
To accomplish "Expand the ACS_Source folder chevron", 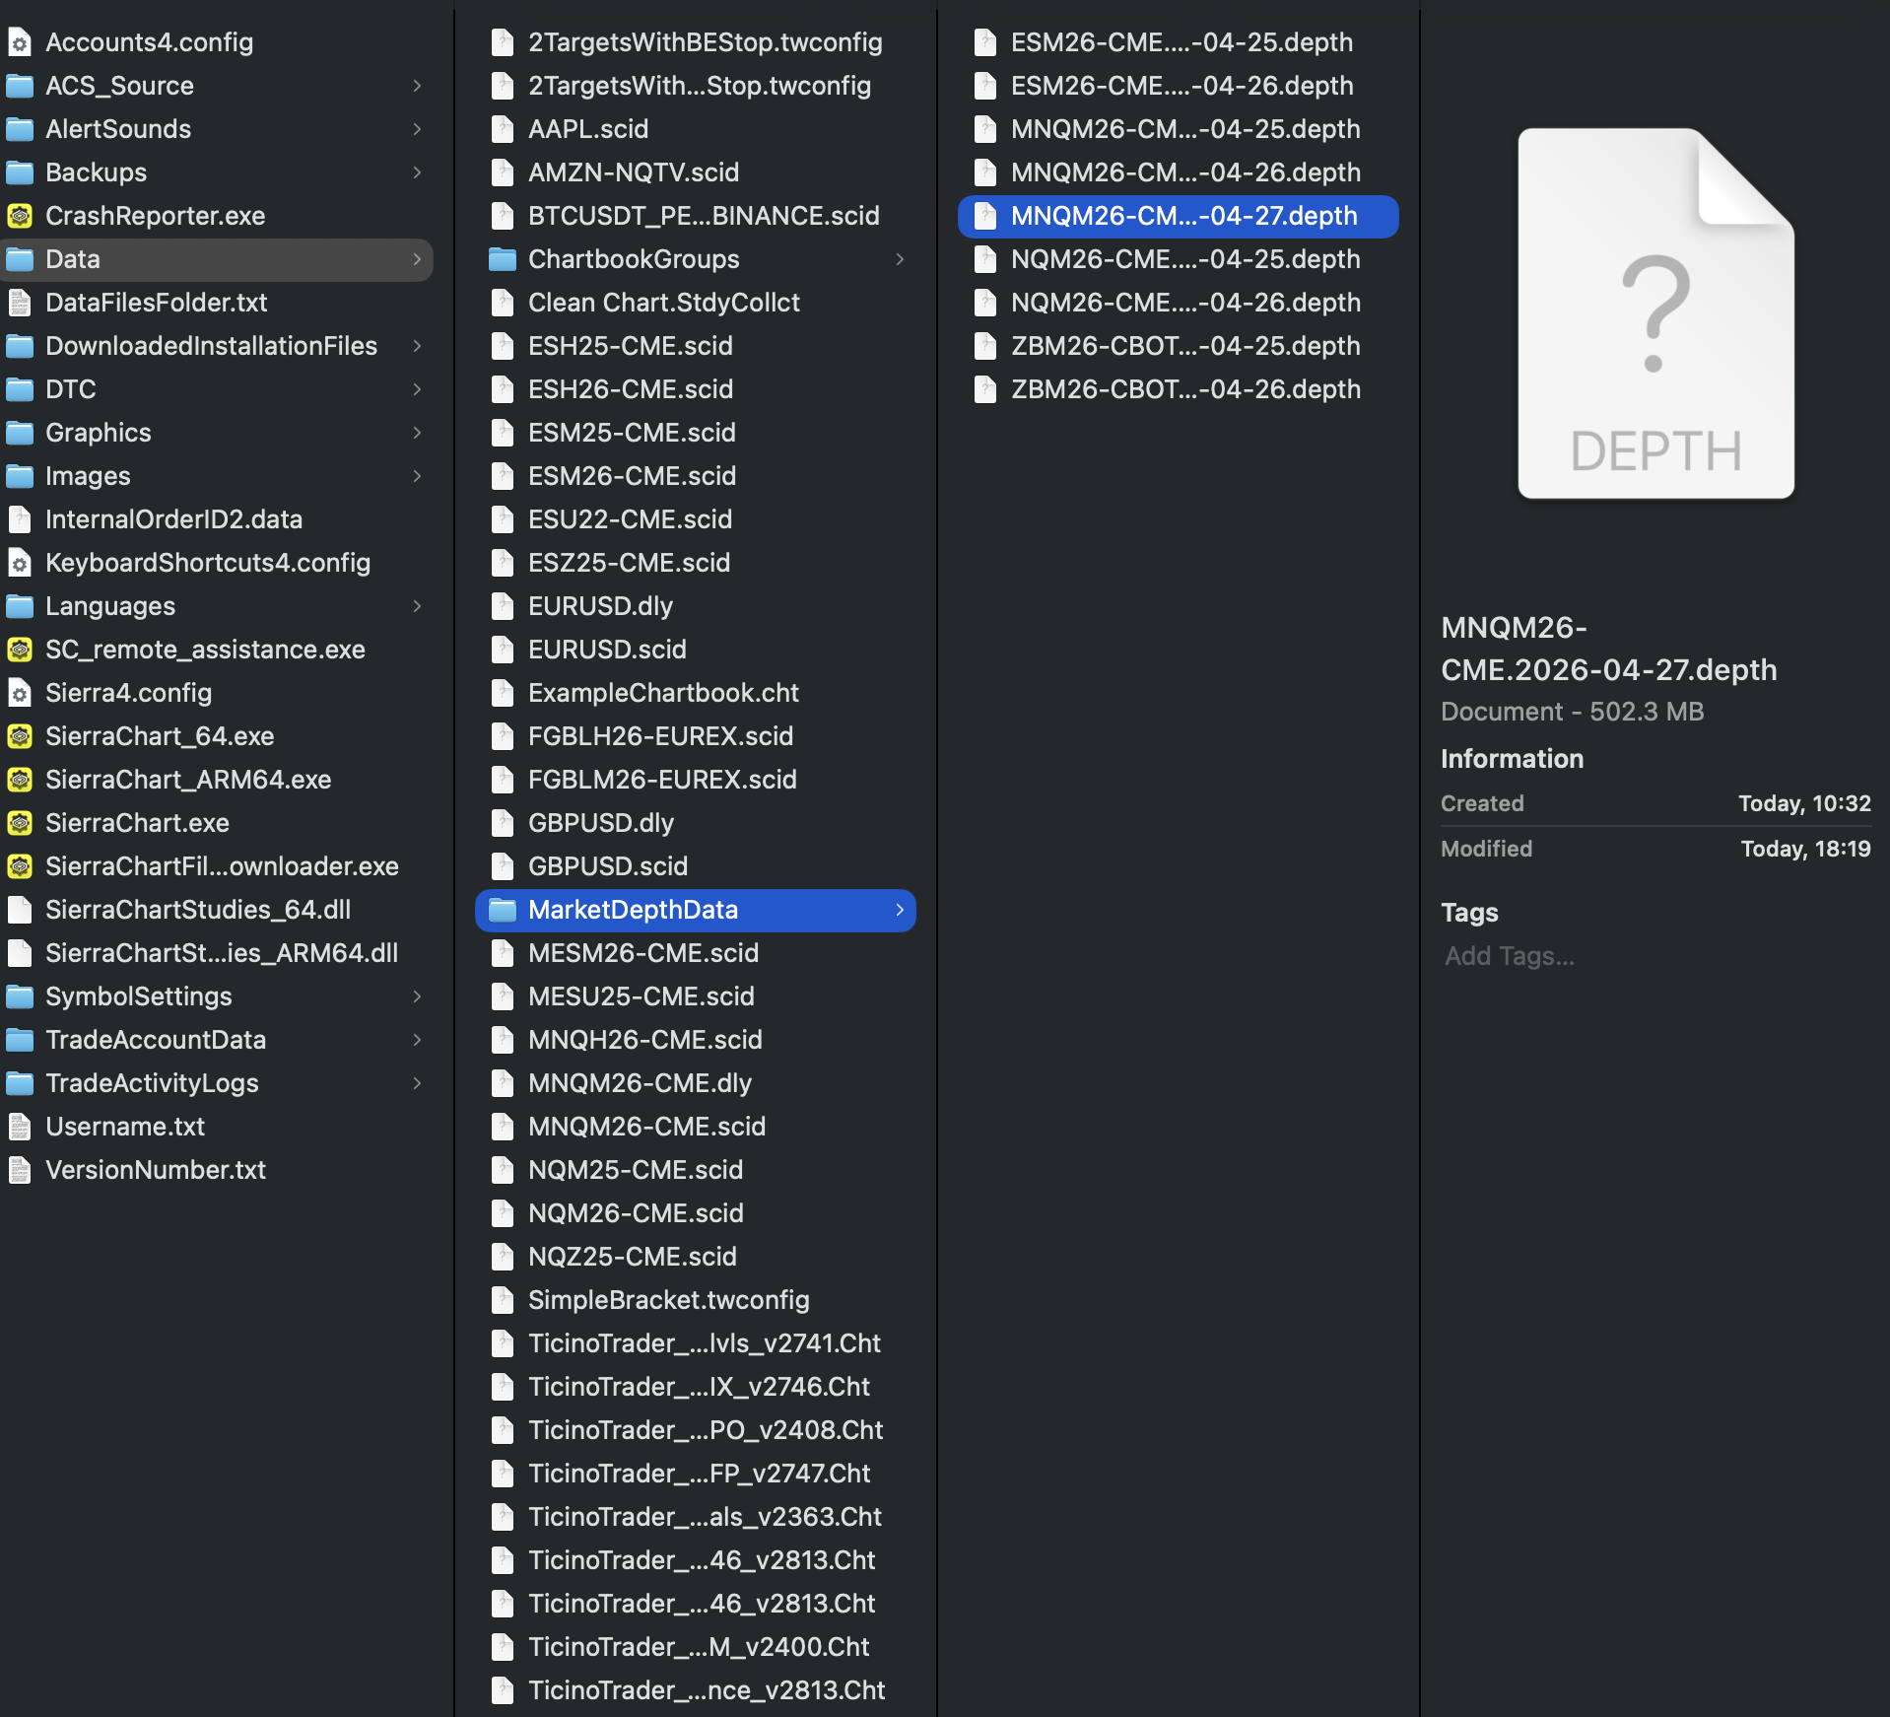I will click(x=417, y=86).
